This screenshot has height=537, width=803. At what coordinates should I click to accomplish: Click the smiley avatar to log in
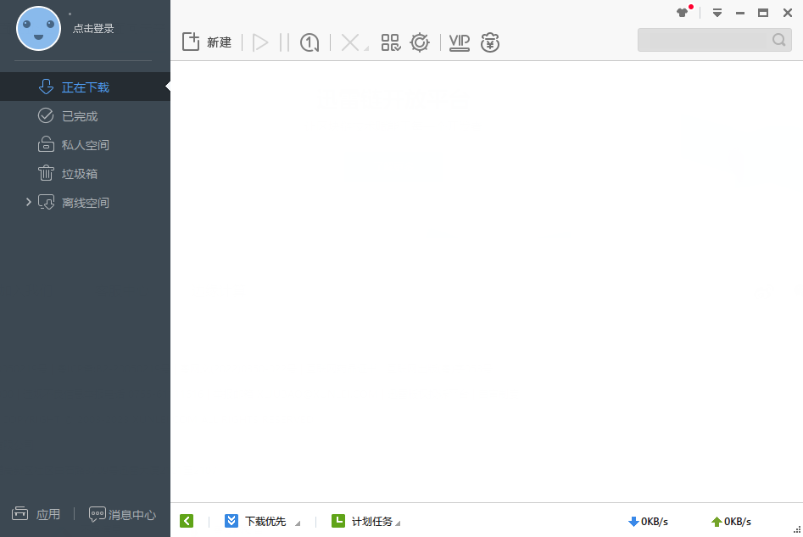coord(38,29)
